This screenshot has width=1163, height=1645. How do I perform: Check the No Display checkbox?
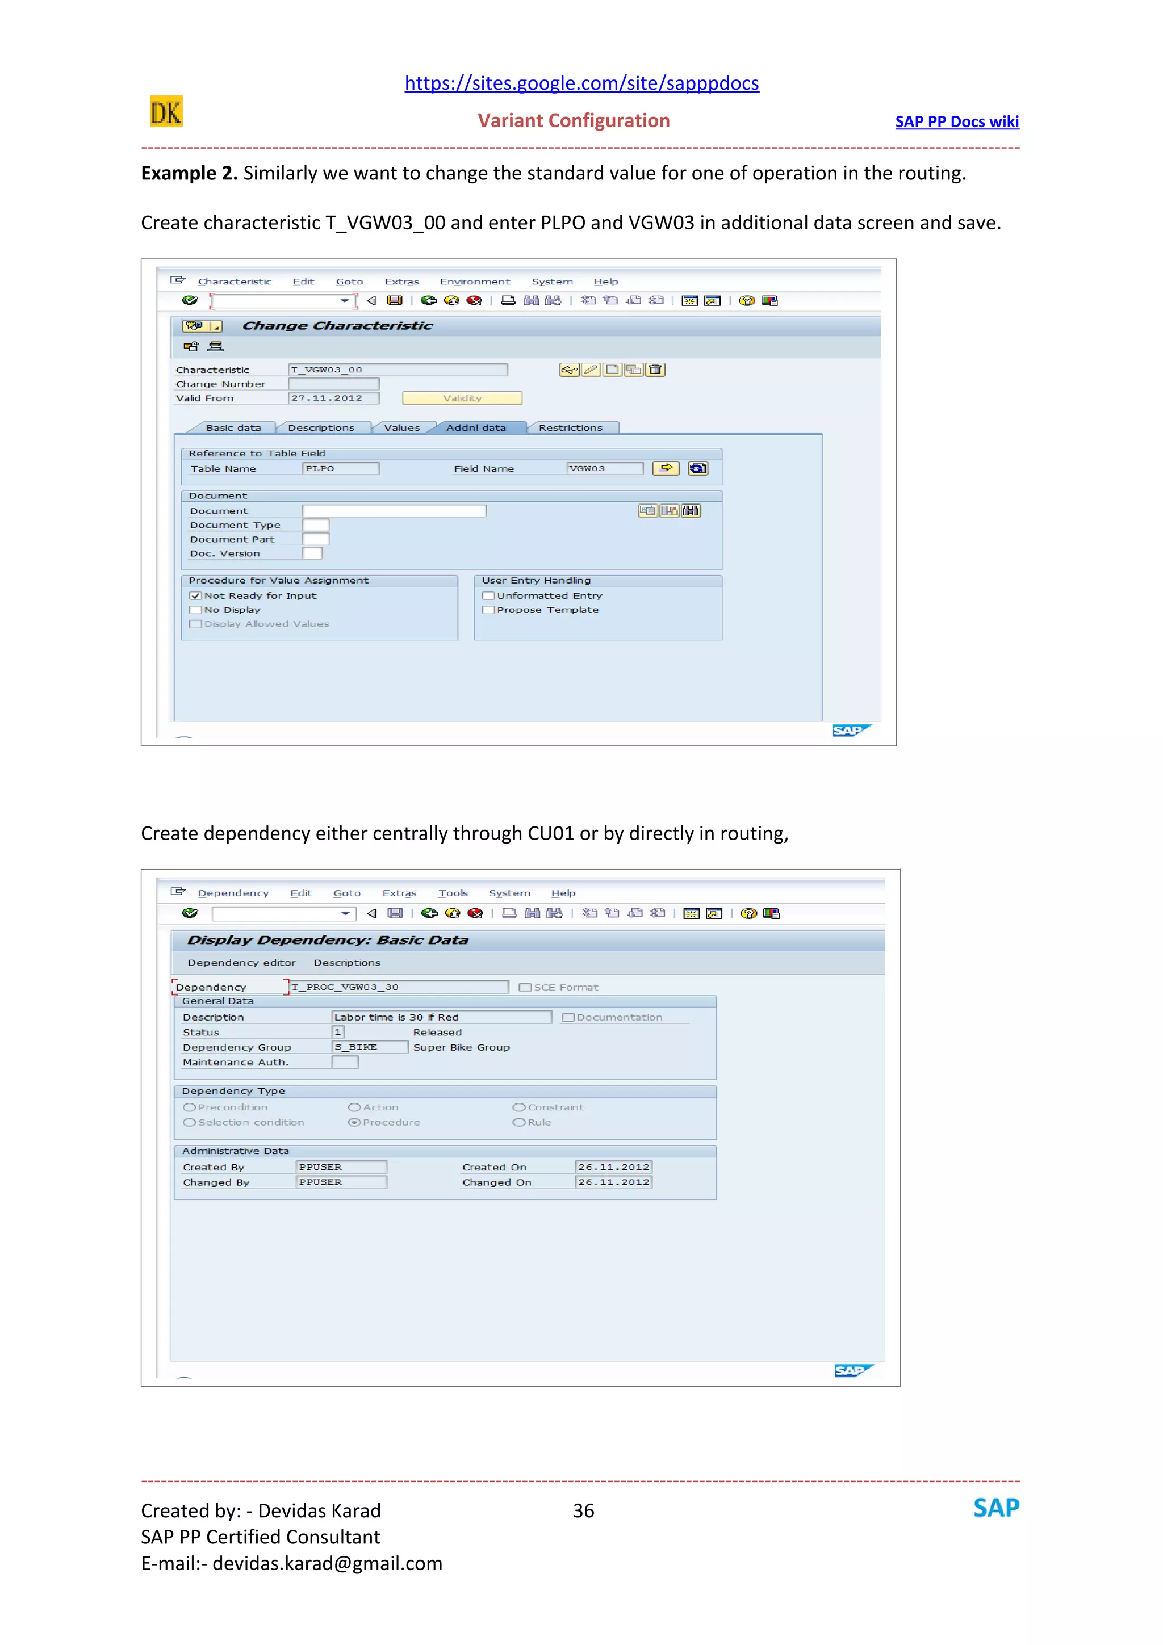tap(195, 610)
